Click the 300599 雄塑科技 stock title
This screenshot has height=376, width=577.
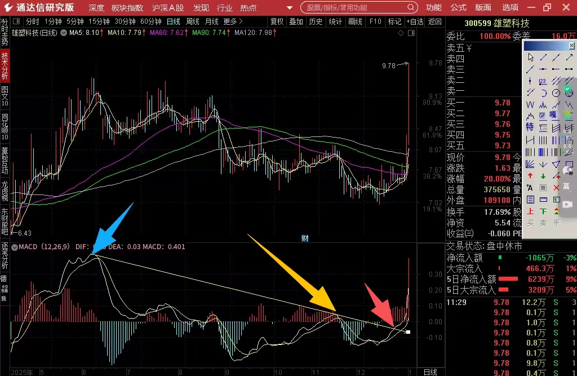pos(497,23)
